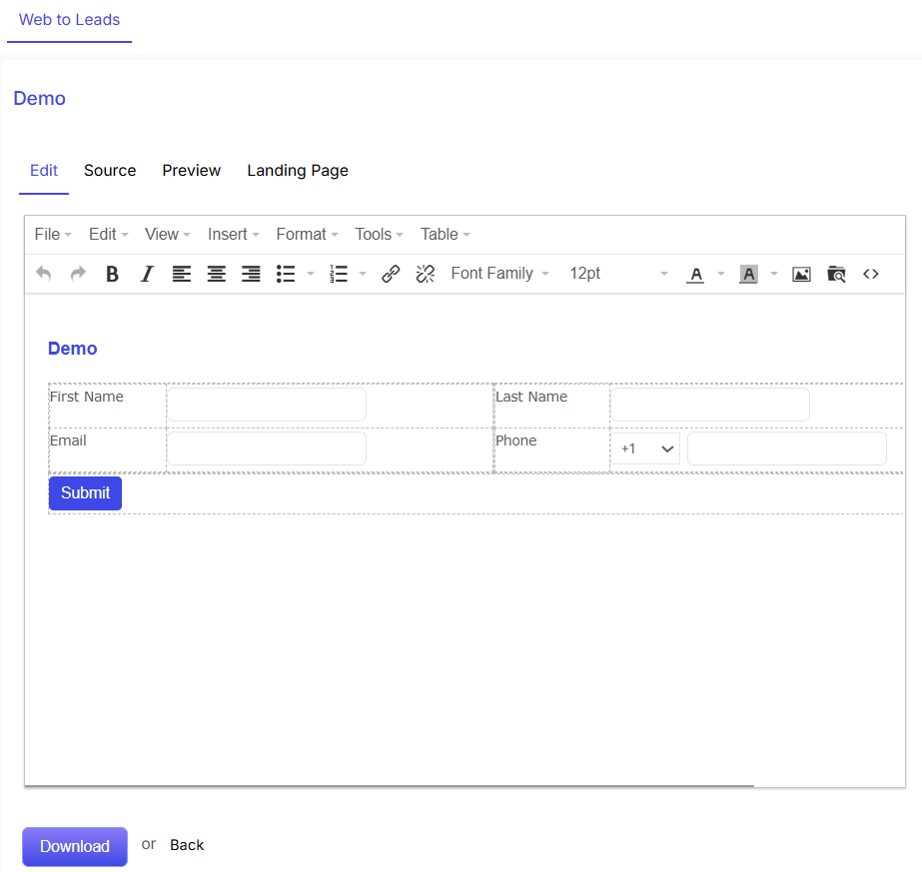Viewport: 922px width, 872px height.
Task: Click the editor horizontal scrollbar
Action: [x=390, y=785]
